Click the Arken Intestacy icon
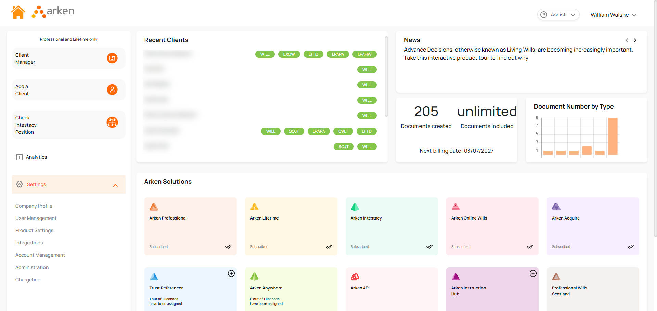Viewport: 657px width, 311px height. (355, 207)
